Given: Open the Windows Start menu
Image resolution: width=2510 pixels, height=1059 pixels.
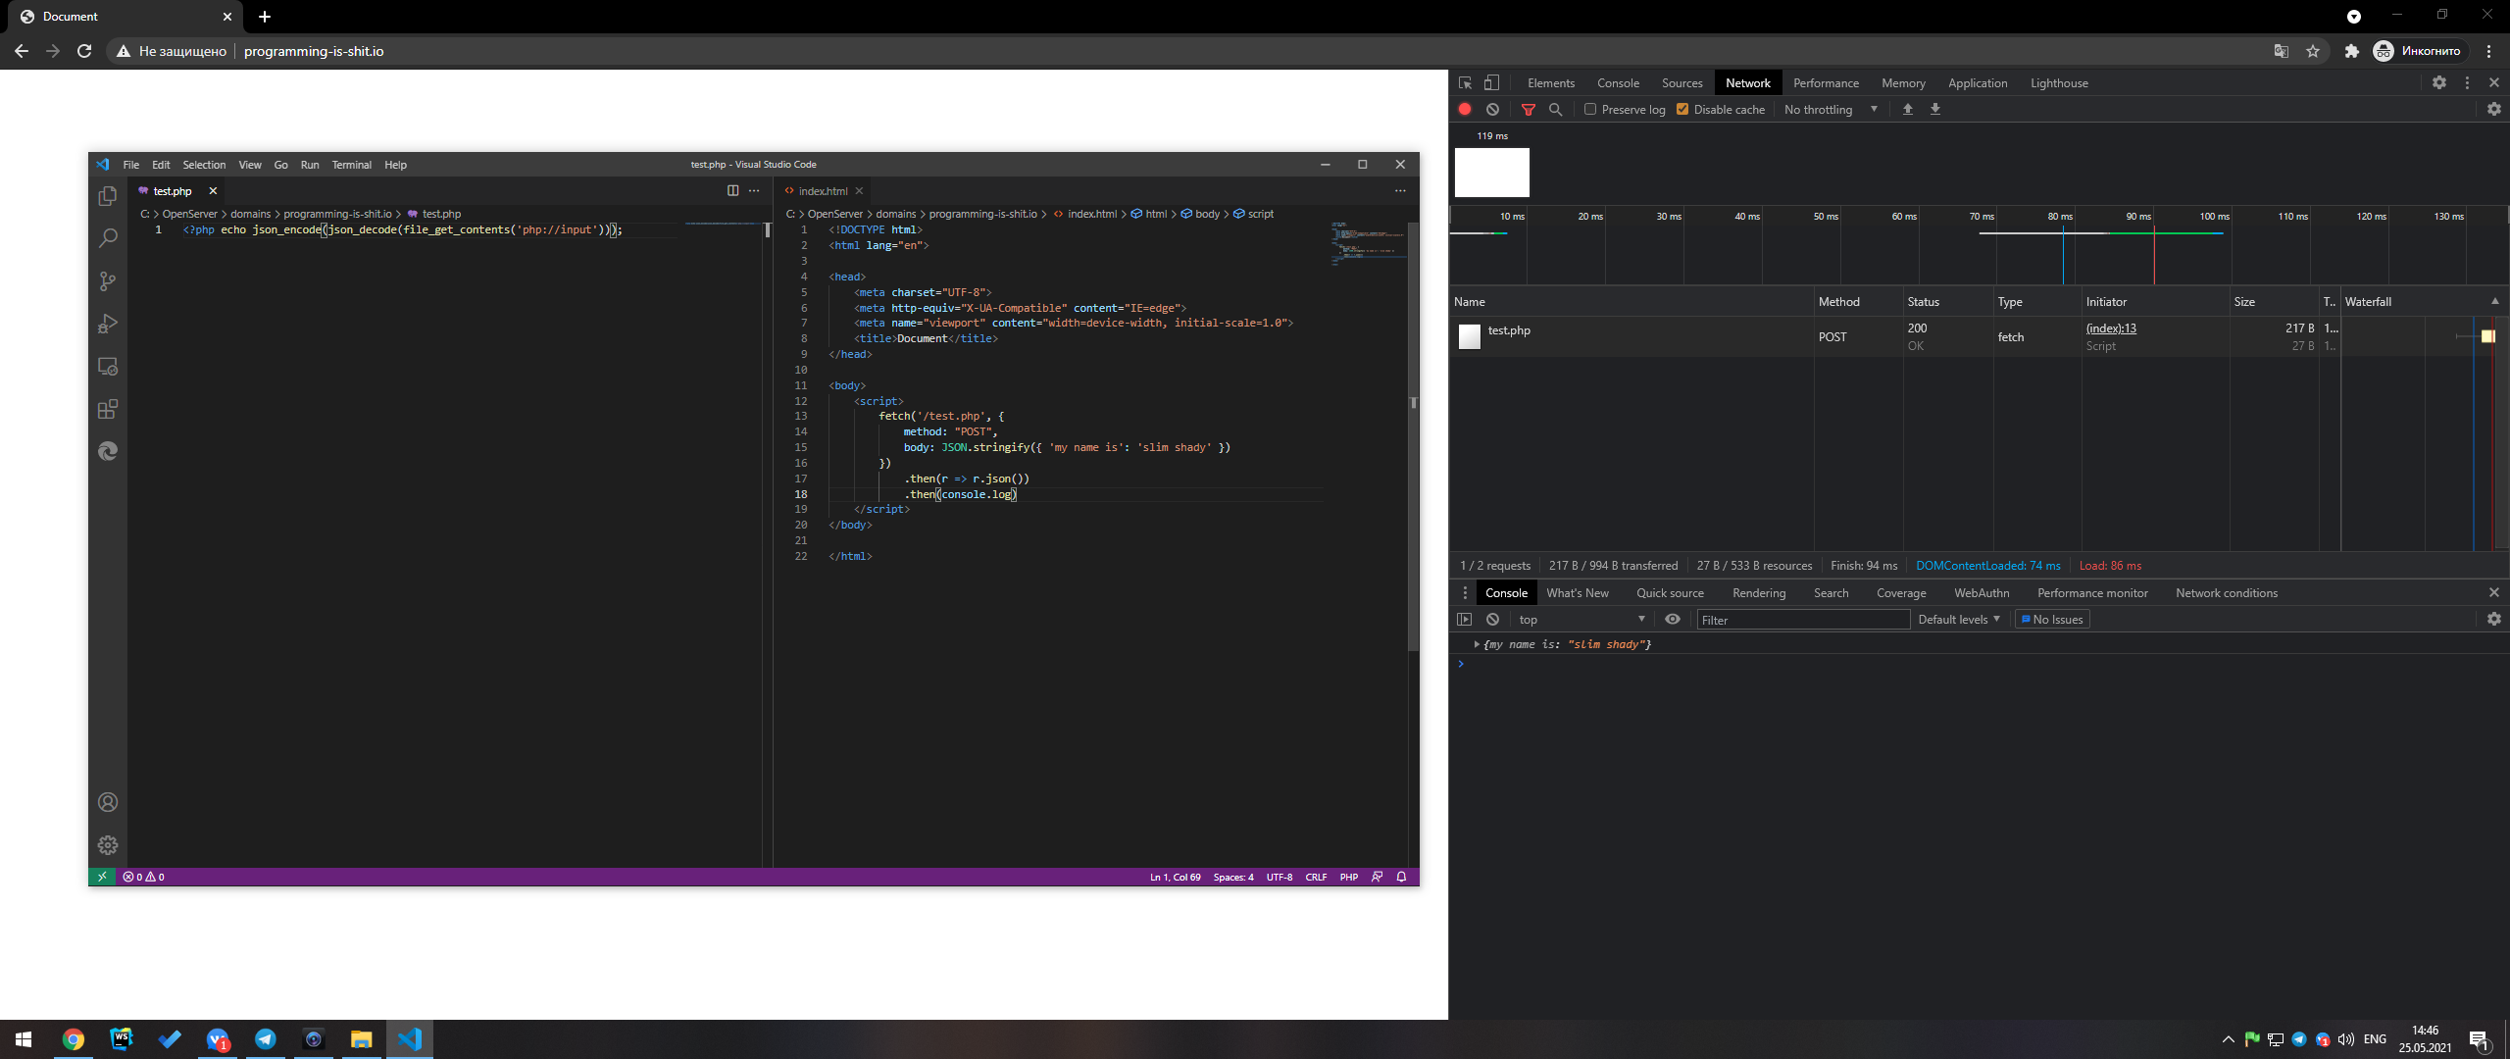Looking at the screenshot, I should point(24,1039).
